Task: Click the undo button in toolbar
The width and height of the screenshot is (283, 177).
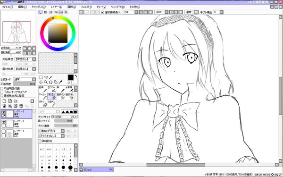Action: (x=81, y=12)
